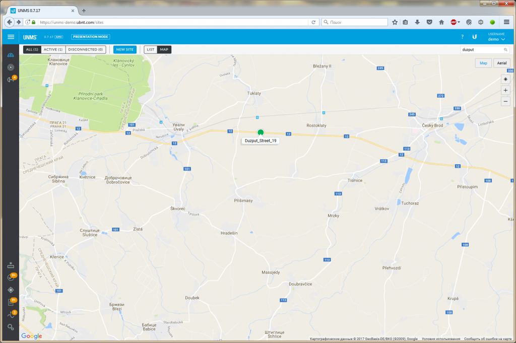Open the sidebar target-circle icon below Sites
The width and height of the screenshot is (516, 343).
[x=11, y=67]
